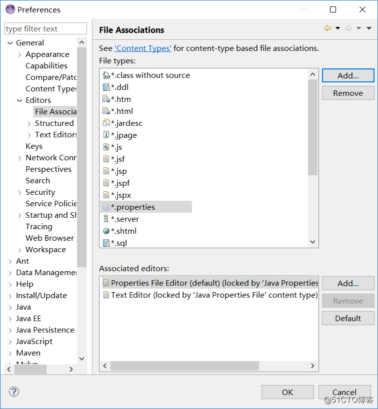
Task: Select the Tracing preference page
Action: click(x=39, y=226)
